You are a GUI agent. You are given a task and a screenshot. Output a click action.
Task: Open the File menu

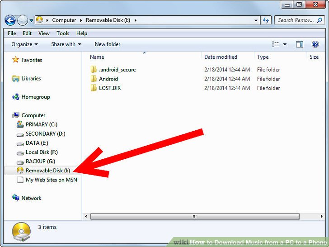12,33
